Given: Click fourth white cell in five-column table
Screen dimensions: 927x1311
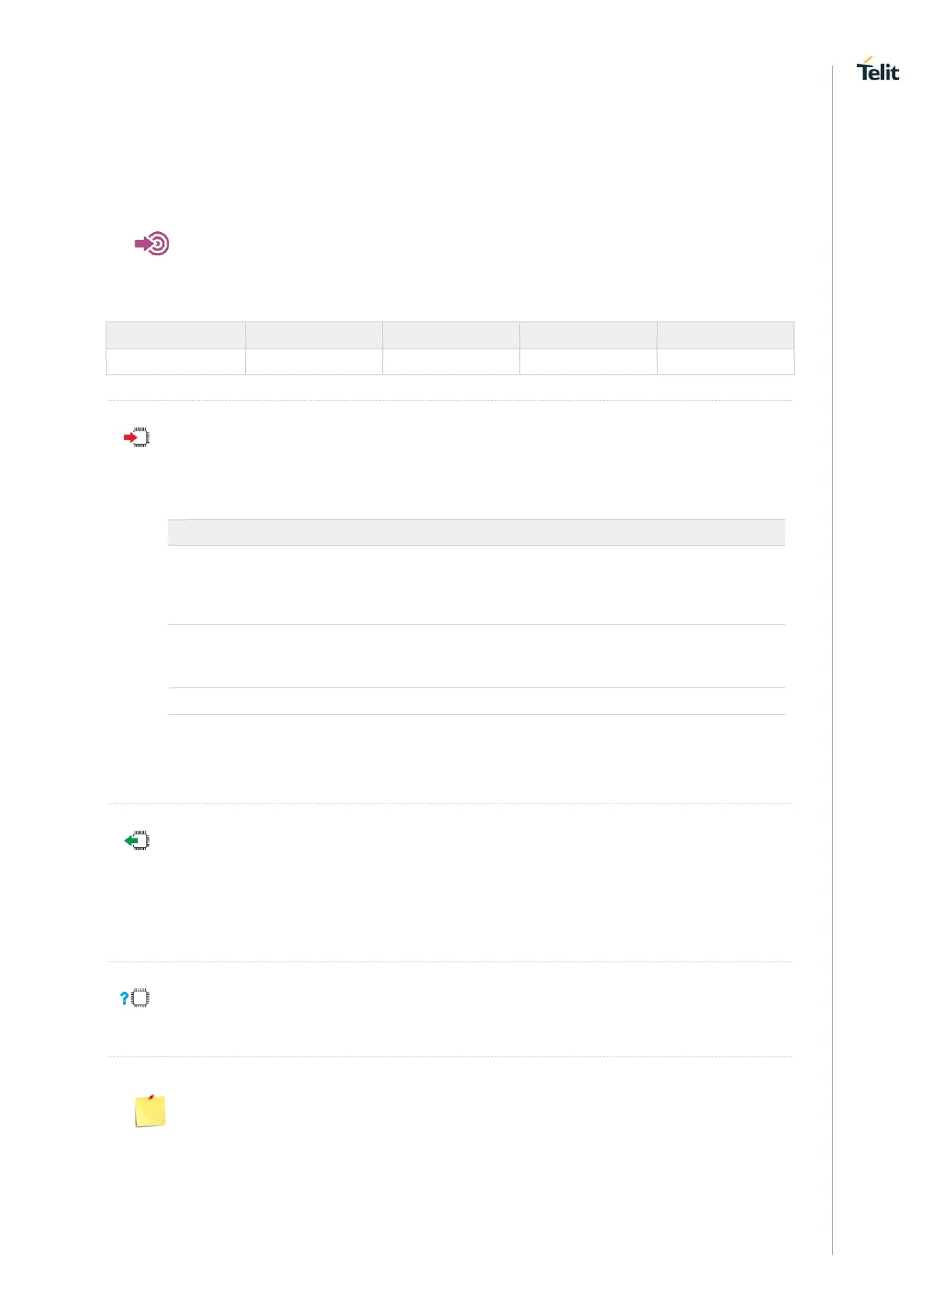Looking at the screenshot, I should point(588,362).
